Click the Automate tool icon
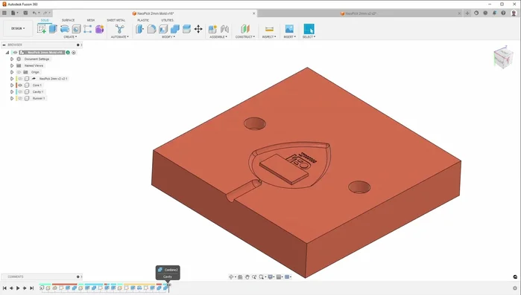Image resolution: width=521 pixels, height=295 pixels. [119, 29]
